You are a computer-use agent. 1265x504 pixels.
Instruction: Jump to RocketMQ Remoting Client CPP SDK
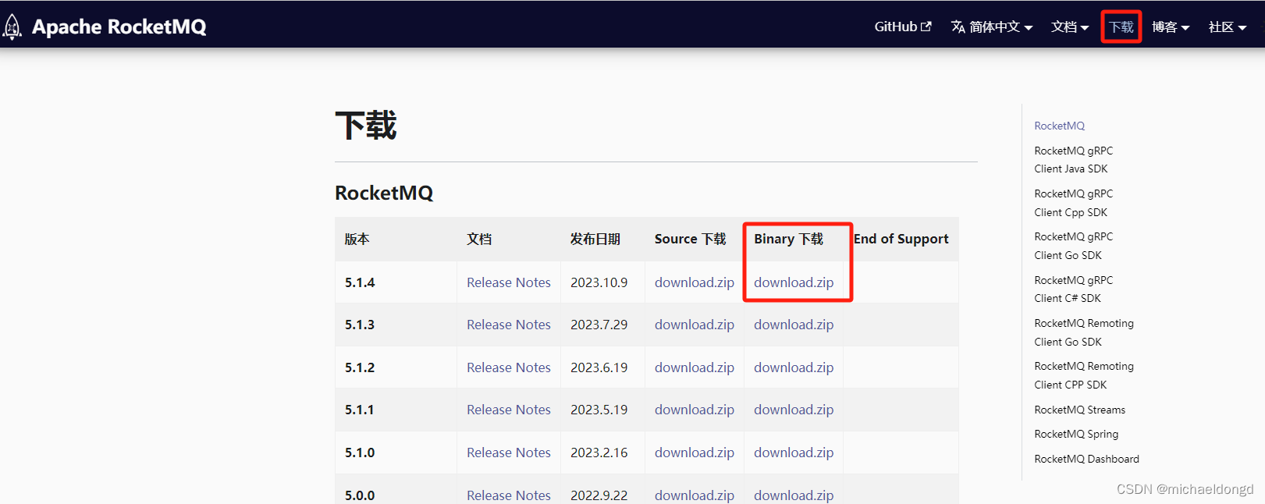pyautogui.click(x=1084, y=375)
